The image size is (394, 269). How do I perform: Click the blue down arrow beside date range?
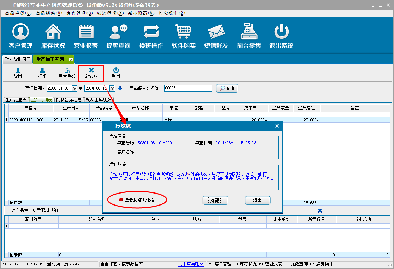tap(120, 88)
